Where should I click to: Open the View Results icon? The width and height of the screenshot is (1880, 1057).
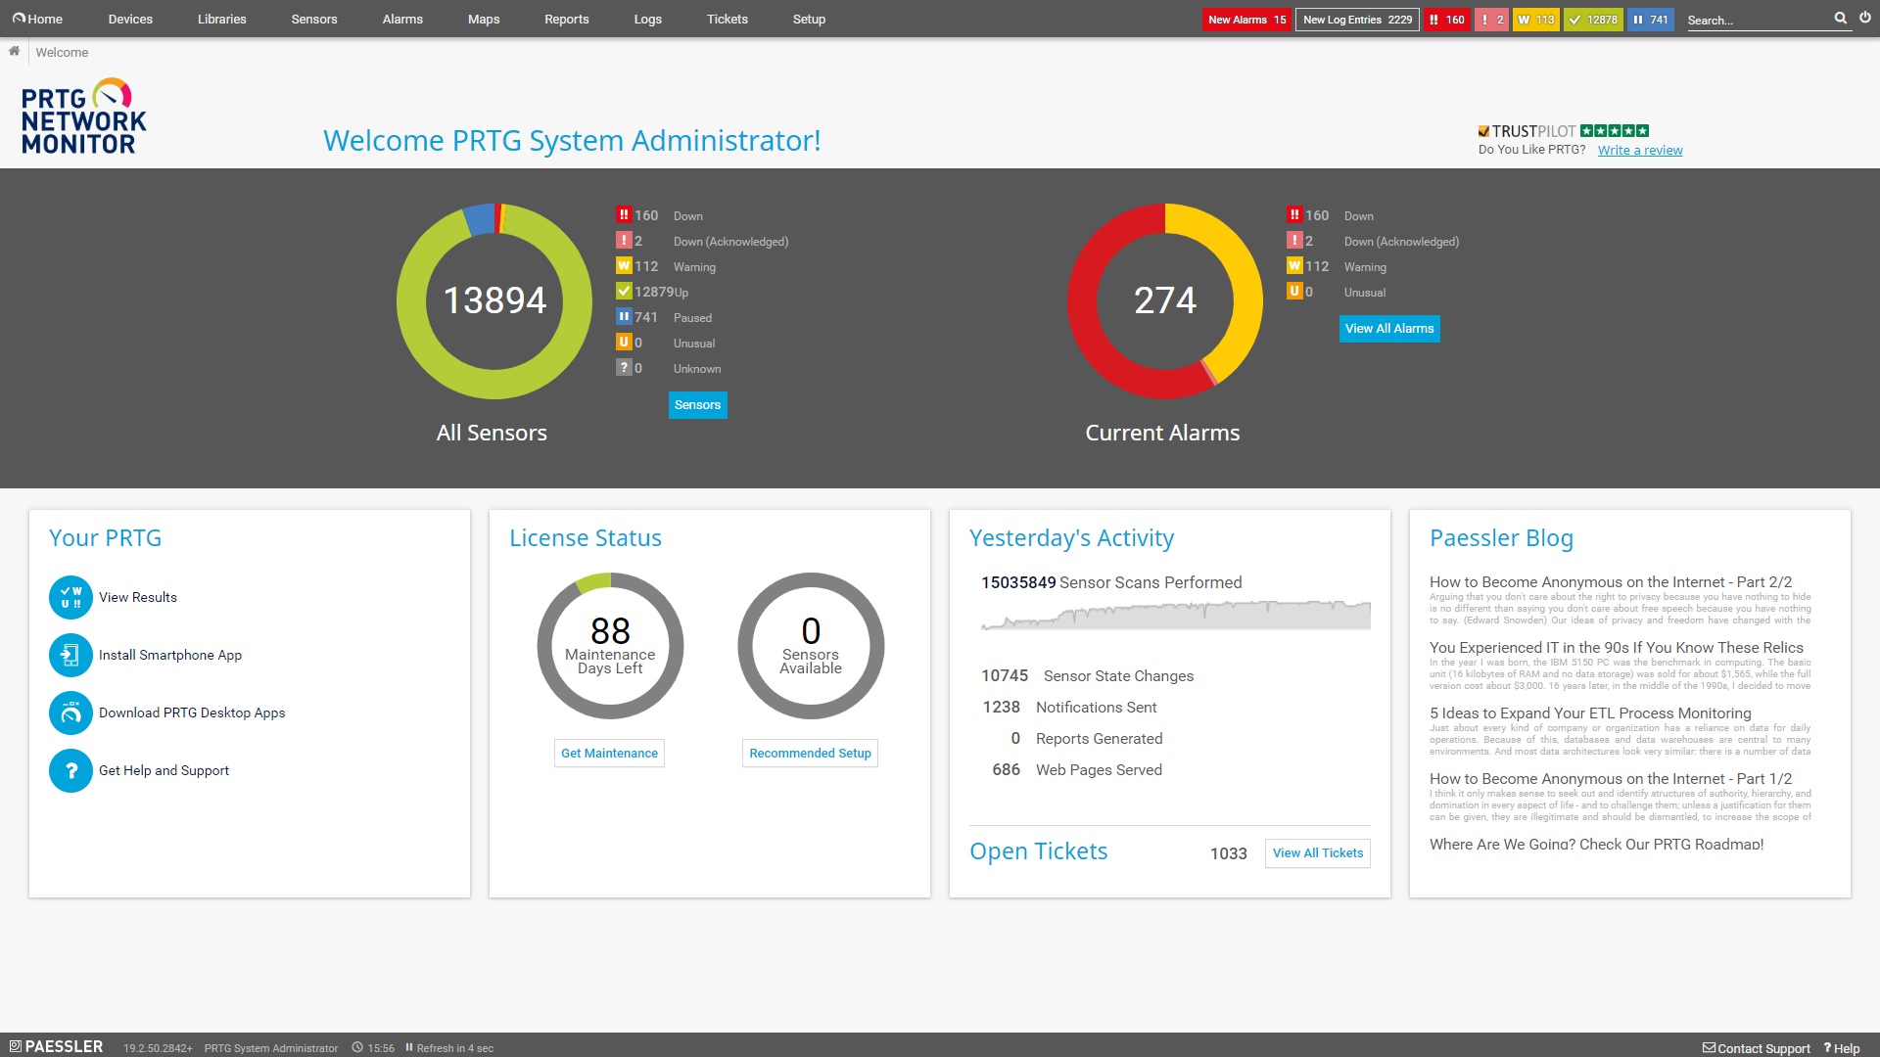coord(70,597)
